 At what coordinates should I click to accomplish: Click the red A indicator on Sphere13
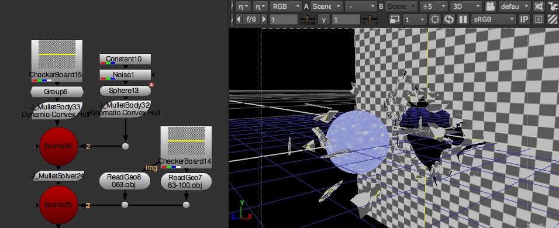151,85
